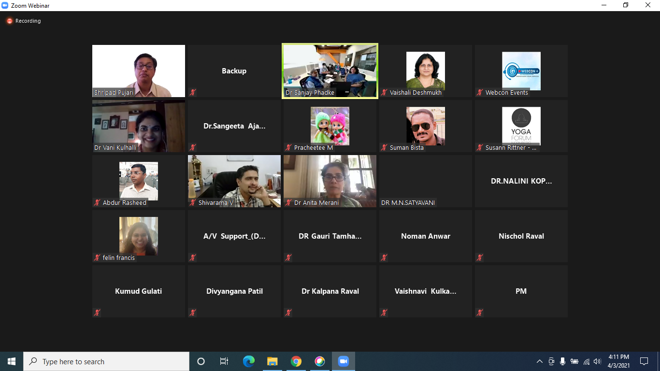Open the notification action center
The image size is (660, 371).
coord(644,361)
